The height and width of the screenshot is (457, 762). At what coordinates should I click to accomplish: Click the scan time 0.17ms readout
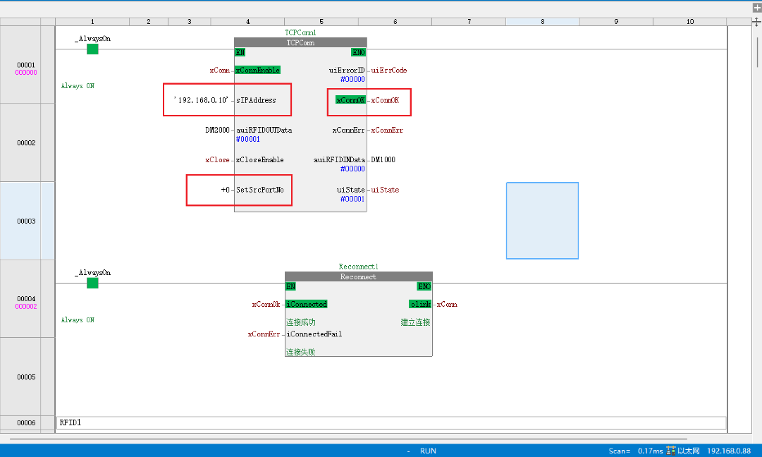tap(650, 451)
